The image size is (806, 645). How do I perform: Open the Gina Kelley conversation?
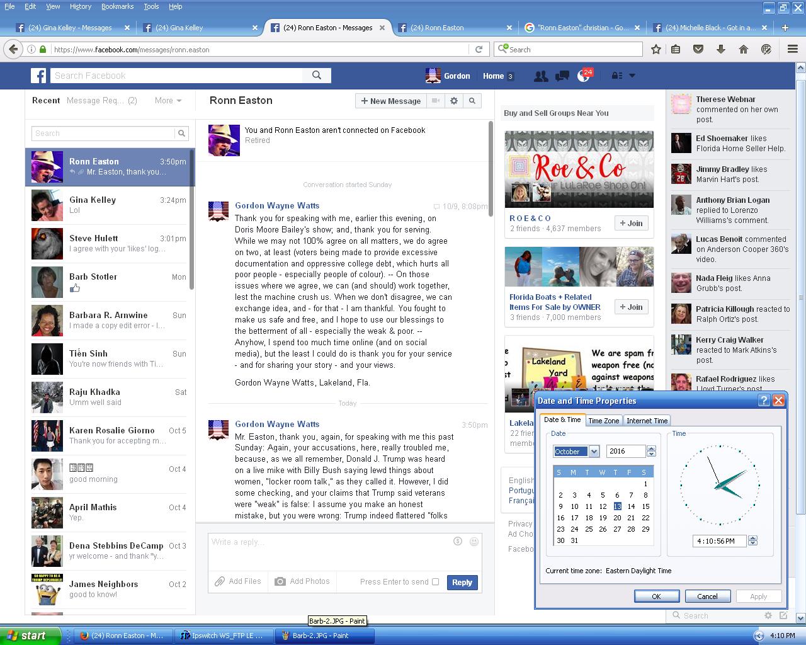coord(110,205)
